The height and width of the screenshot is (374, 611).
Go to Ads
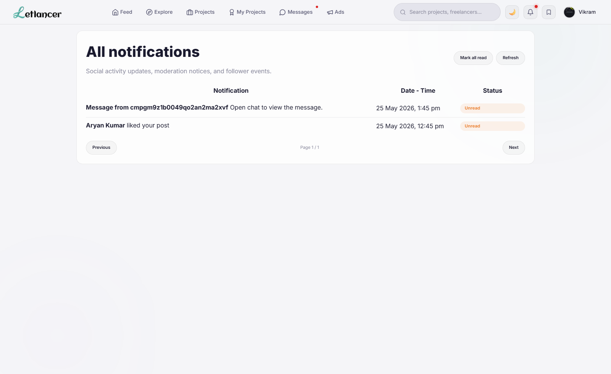(x=336, y=12)
